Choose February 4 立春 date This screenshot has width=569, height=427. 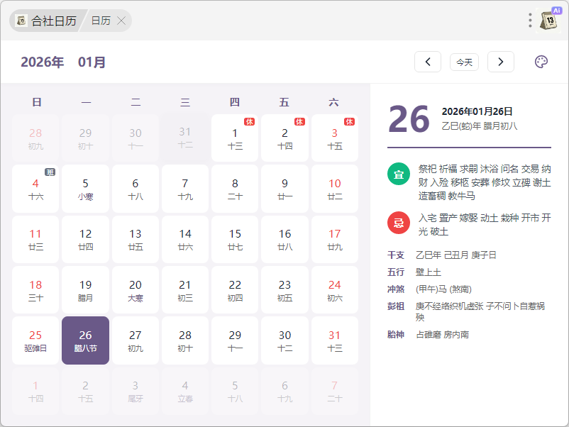point(185,391)
